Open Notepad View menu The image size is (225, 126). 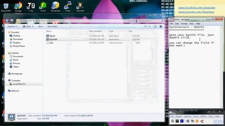tap(191, 23)
